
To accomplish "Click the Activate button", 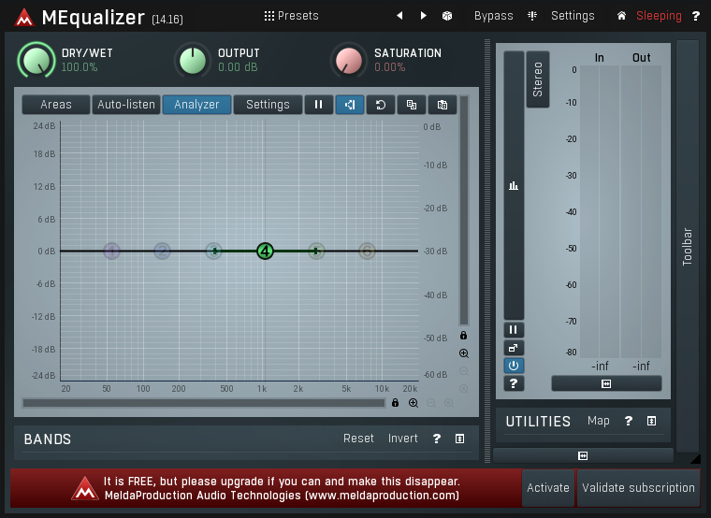I will 548,487.
